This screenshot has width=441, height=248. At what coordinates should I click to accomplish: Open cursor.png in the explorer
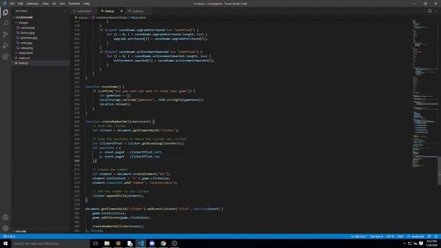tap(28, 28)
